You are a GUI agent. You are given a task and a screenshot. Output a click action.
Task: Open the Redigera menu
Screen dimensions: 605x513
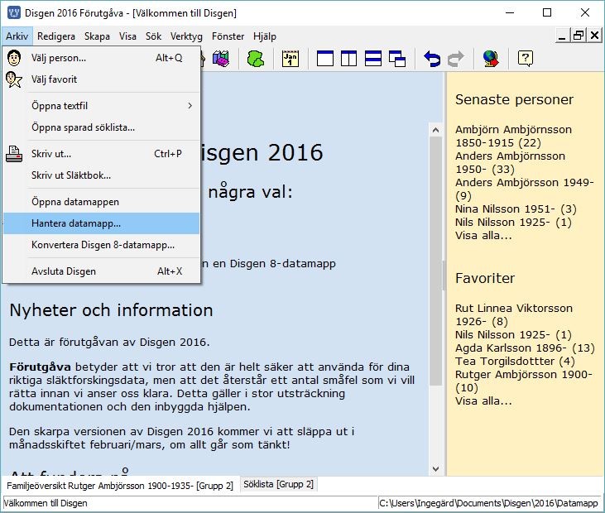coord(56,36)
